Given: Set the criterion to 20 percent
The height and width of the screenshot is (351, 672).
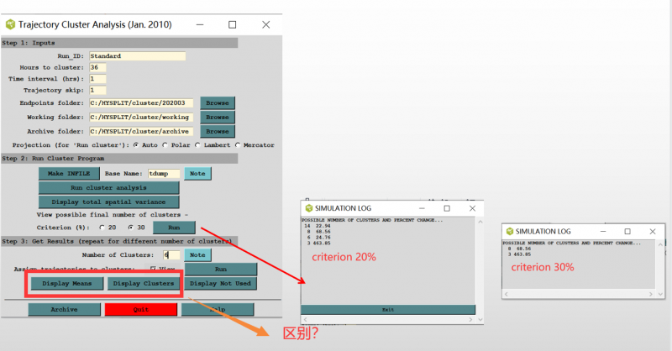Looking at the screenshot, I should coord(103,228).
